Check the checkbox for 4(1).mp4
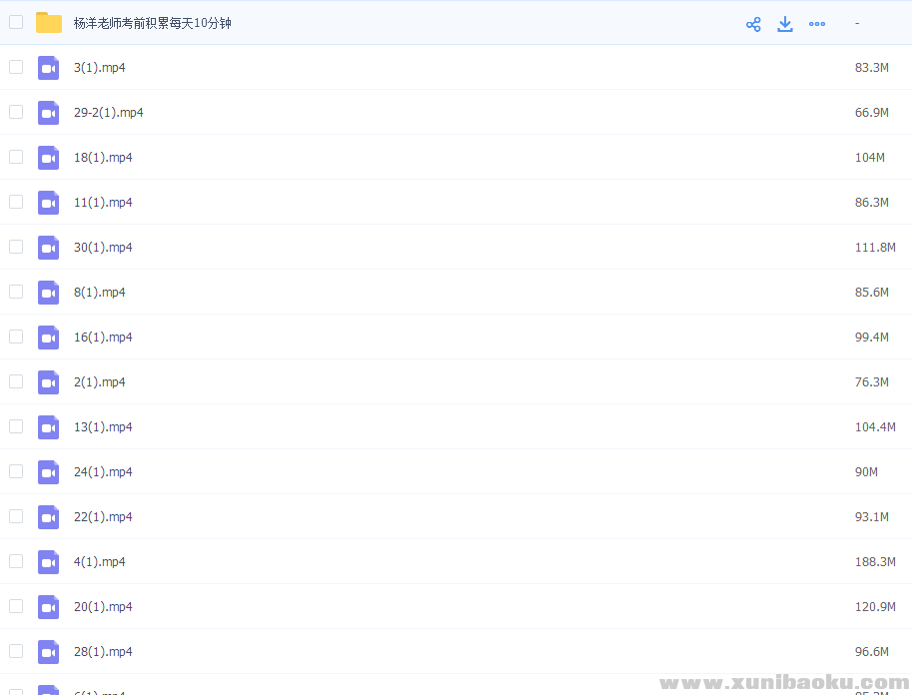The width and height of the screenshot is (912, 695). 16,561
